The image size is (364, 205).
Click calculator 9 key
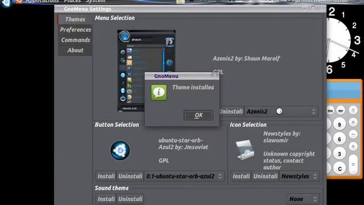point(340,125)
